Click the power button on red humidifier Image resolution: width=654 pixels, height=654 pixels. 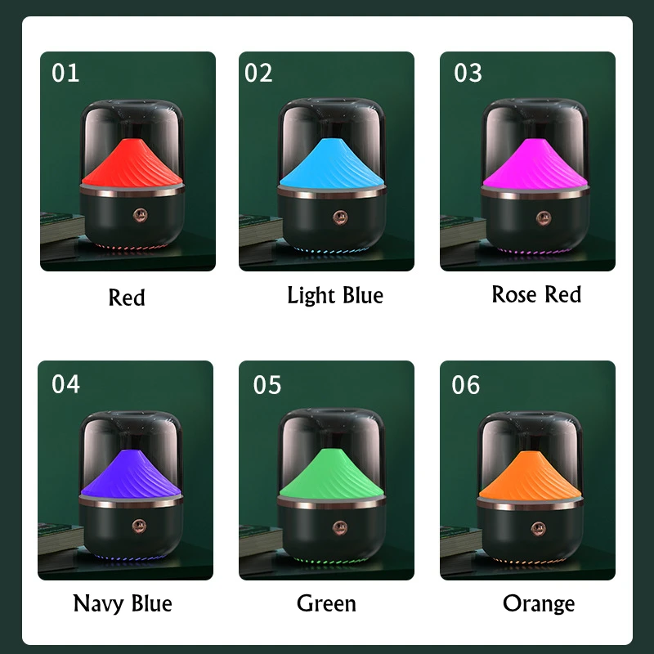pyautogui.click(x=140, y=215)
